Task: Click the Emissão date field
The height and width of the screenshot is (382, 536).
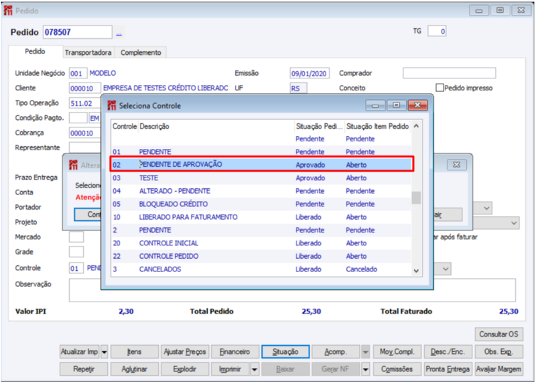Action: (310, 73)
